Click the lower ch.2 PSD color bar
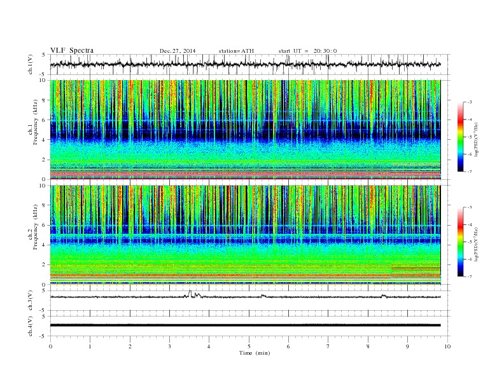504x389 pixels. tap(461, 242)
